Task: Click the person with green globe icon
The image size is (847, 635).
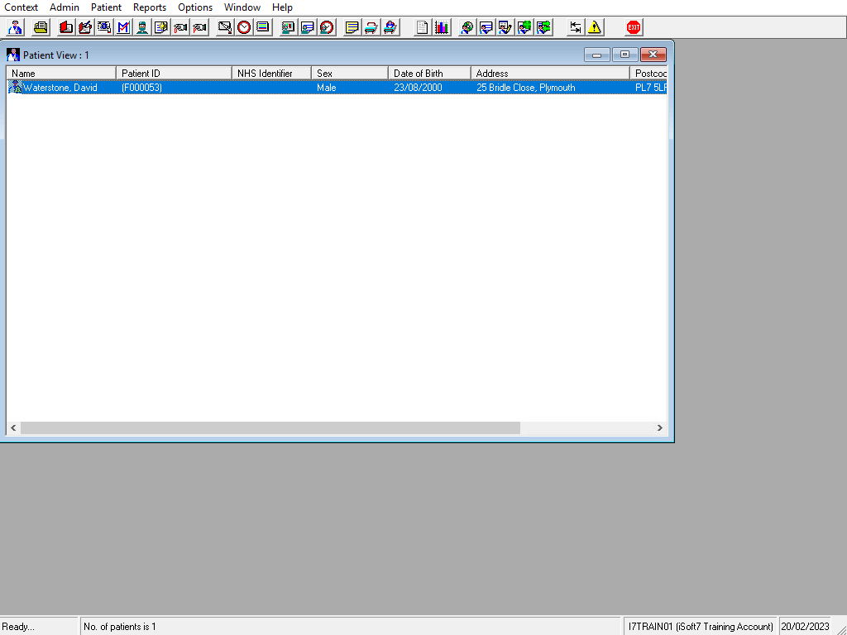Action: pyautogui.click(x=524, y=27)
